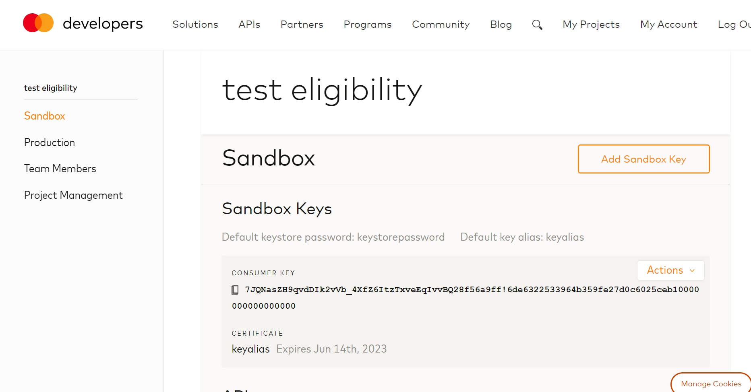Log out of the account
Image resolution: width=751 pixels, height=392 pixels.
pos(734,25)
